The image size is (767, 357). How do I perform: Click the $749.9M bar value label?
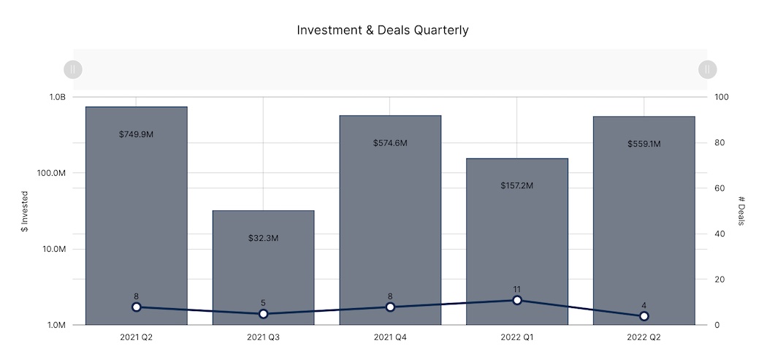(137, 134)
